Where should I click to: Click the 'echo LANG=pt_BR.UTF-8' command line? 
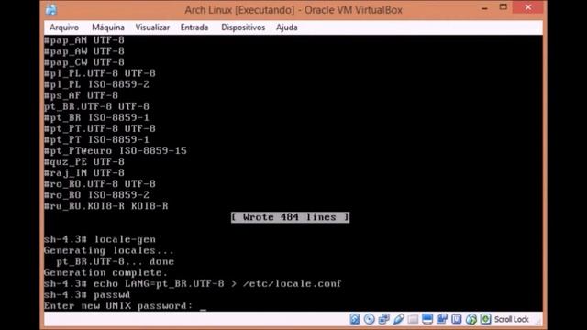193,283
